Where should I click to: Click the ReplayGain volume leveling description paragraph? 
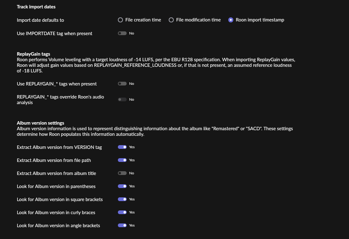(x=156, y=65)
